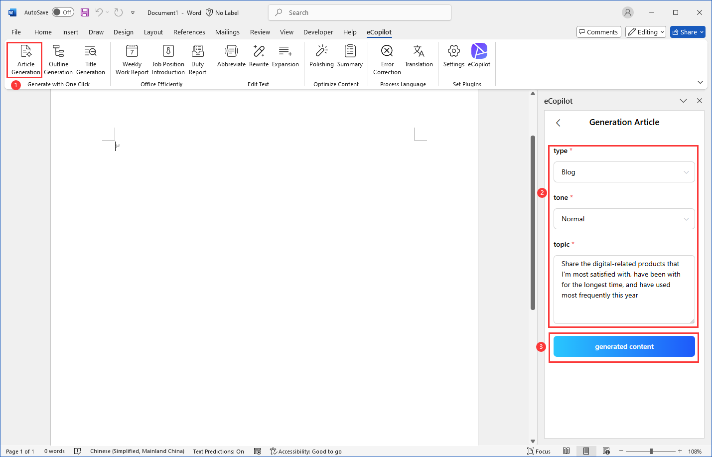
Task: Open the type dropdown showing Blog
Action: point(624,171)
